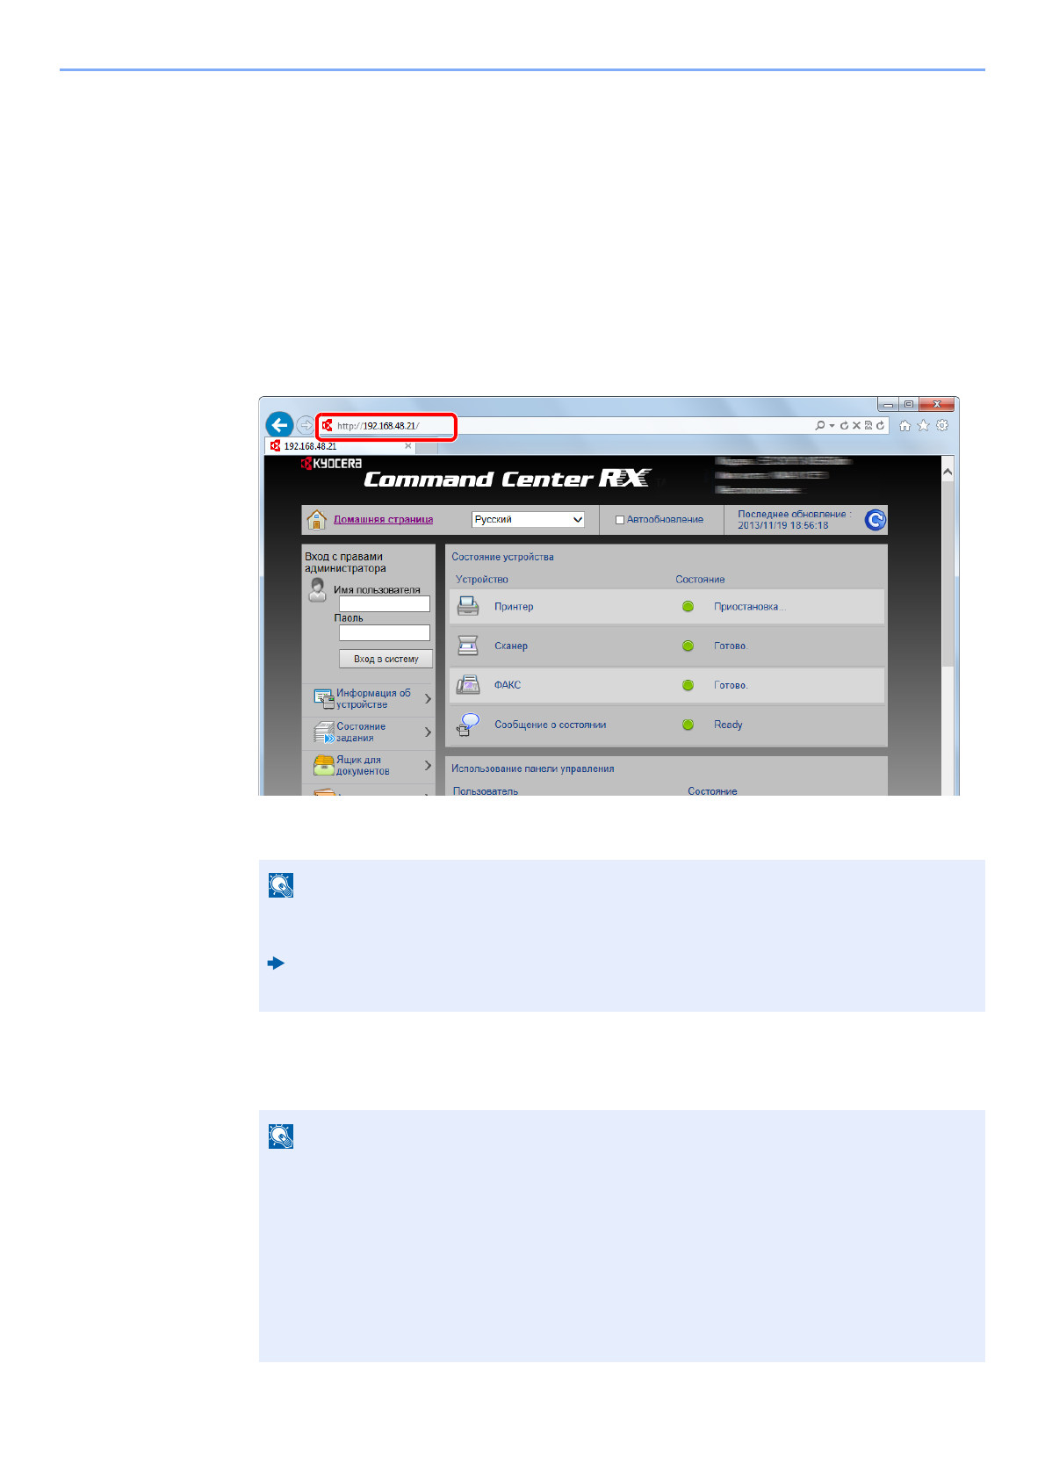Click the ФАКС device icon
Screen dimensions: 1045x1479
tap(468, 685)
